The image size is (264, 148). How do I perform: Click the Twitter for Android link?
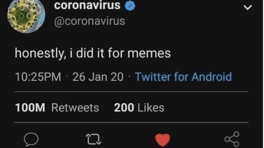tap(183, 77)
